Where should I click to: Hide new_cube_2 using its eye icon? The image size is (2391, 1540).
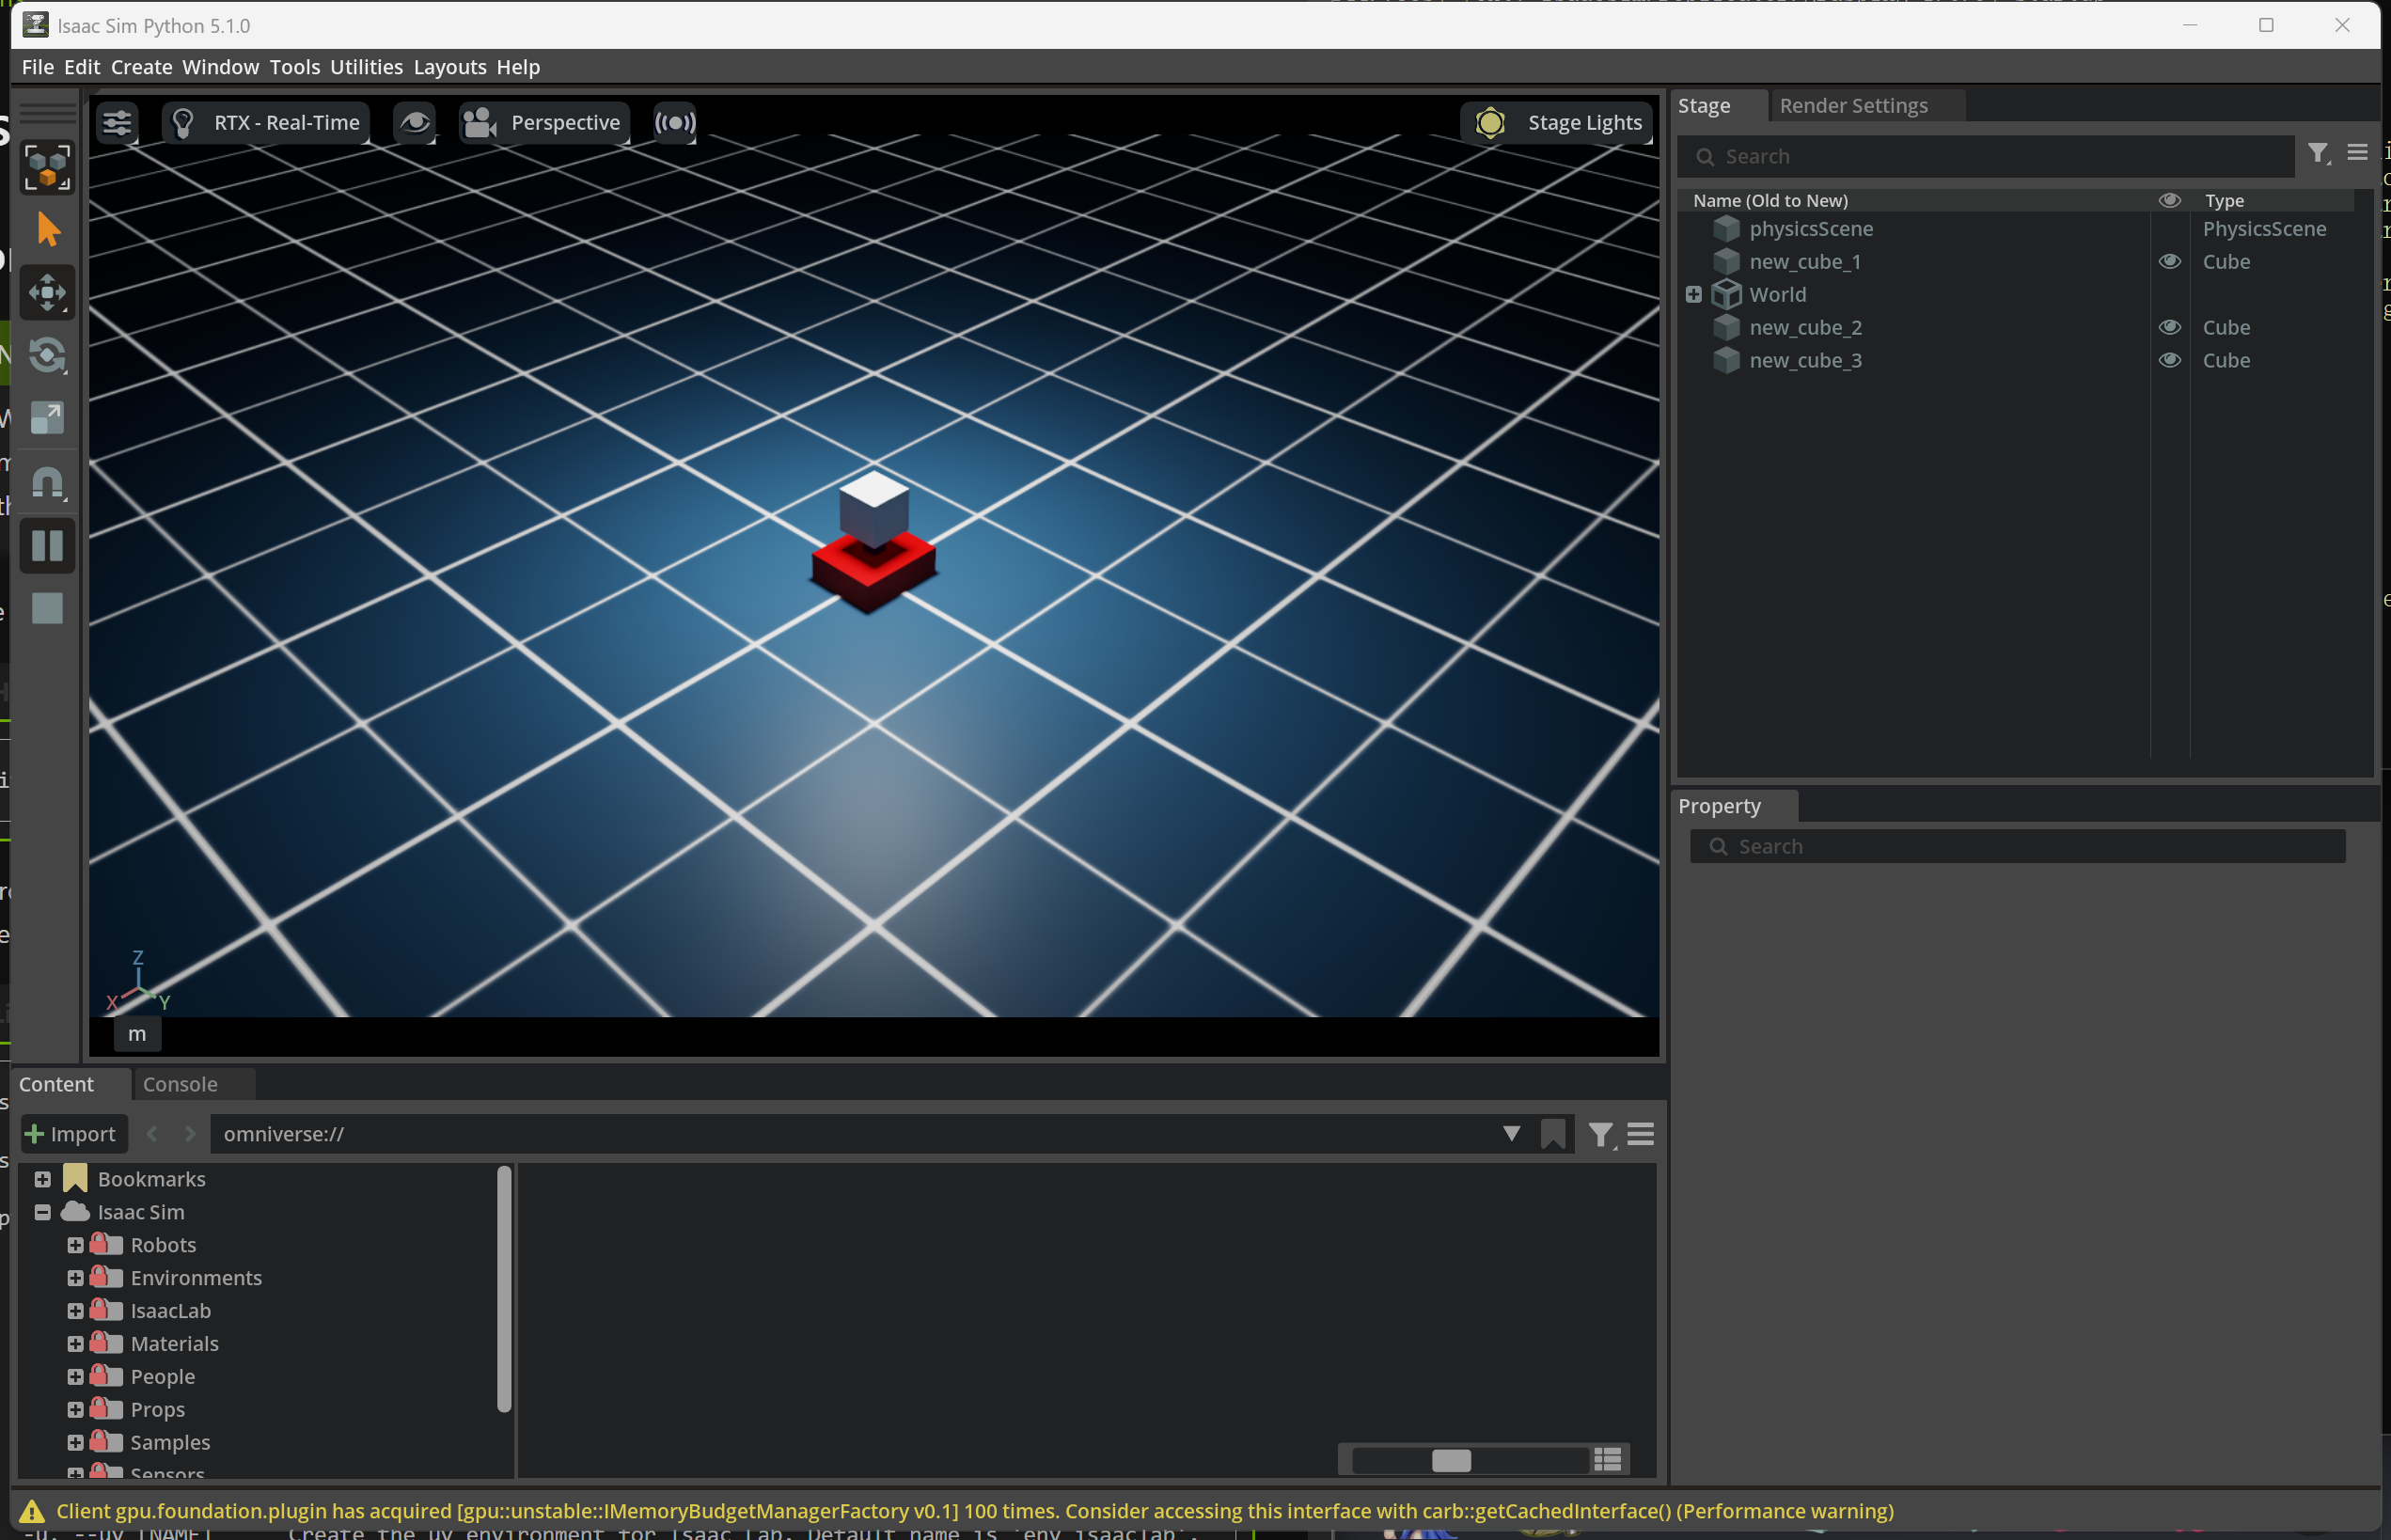[x=2169, y=327]
